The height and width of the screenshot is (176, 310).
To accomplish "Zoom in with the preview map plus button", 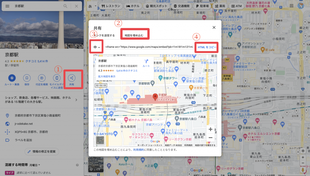I will (x=210, y=129).
